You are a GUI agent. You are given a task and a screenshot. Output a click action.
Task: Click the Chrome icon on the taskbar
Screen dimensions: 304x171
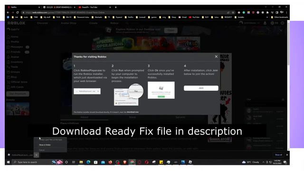click(x=132, y=162)
